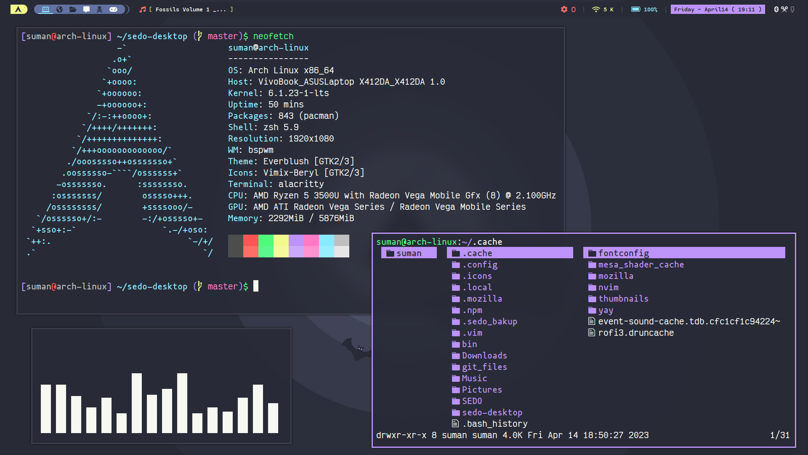Toggle the bluetooth tray icon
The image size is (808, 455).
click(776, 9)
